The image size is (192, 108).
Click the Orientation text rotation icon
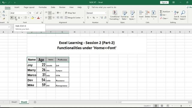point(58,13)
